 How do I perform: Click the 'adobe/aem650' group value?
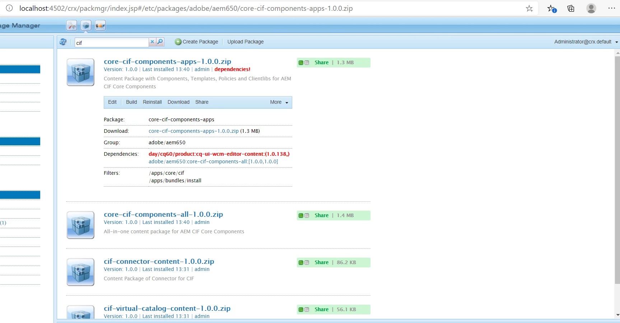coord(167,142)
